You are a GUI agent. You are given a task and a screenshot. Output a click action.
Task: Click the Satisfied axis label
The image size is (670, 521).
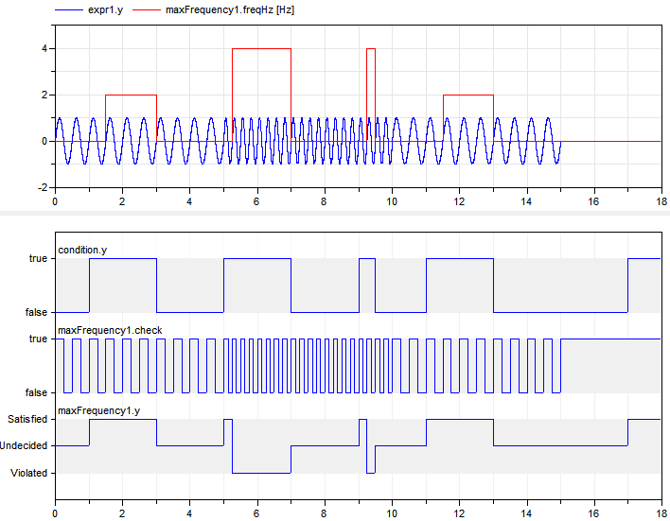coord(26,419)
